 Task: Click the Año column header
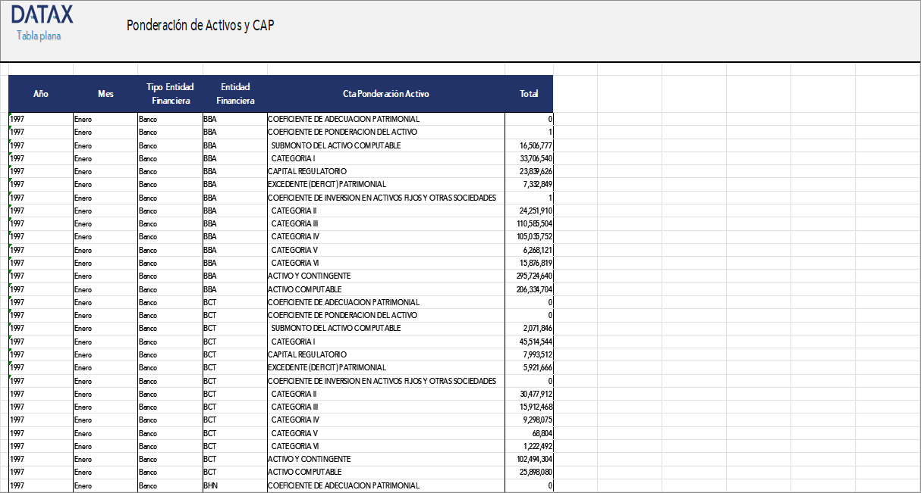point(41,94)
